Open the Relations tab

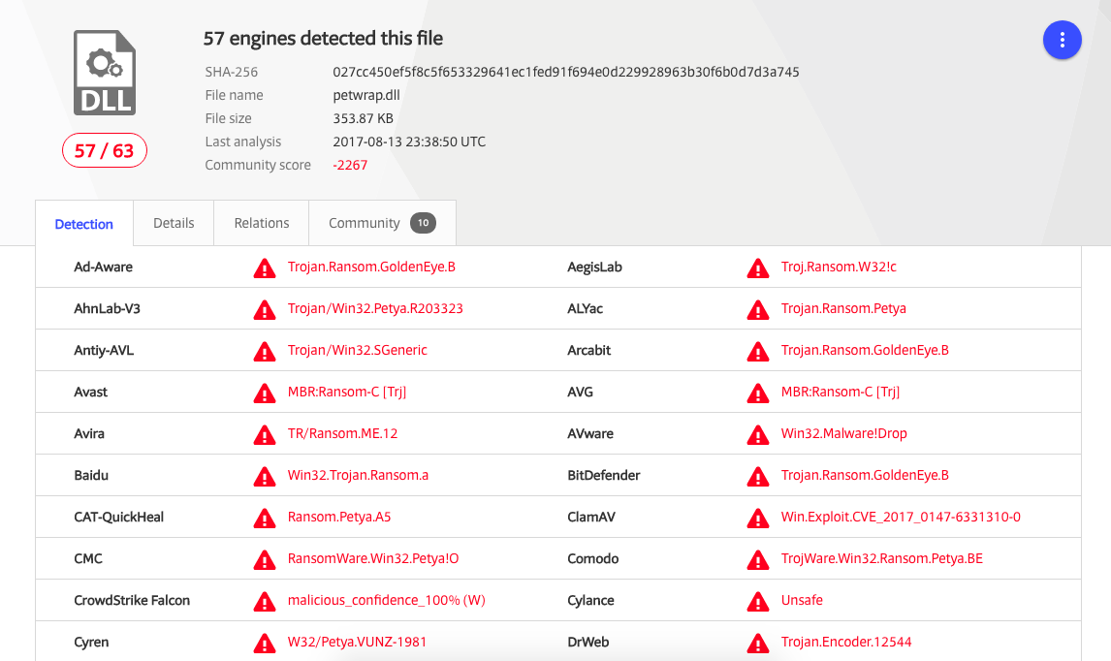[262, 223]
